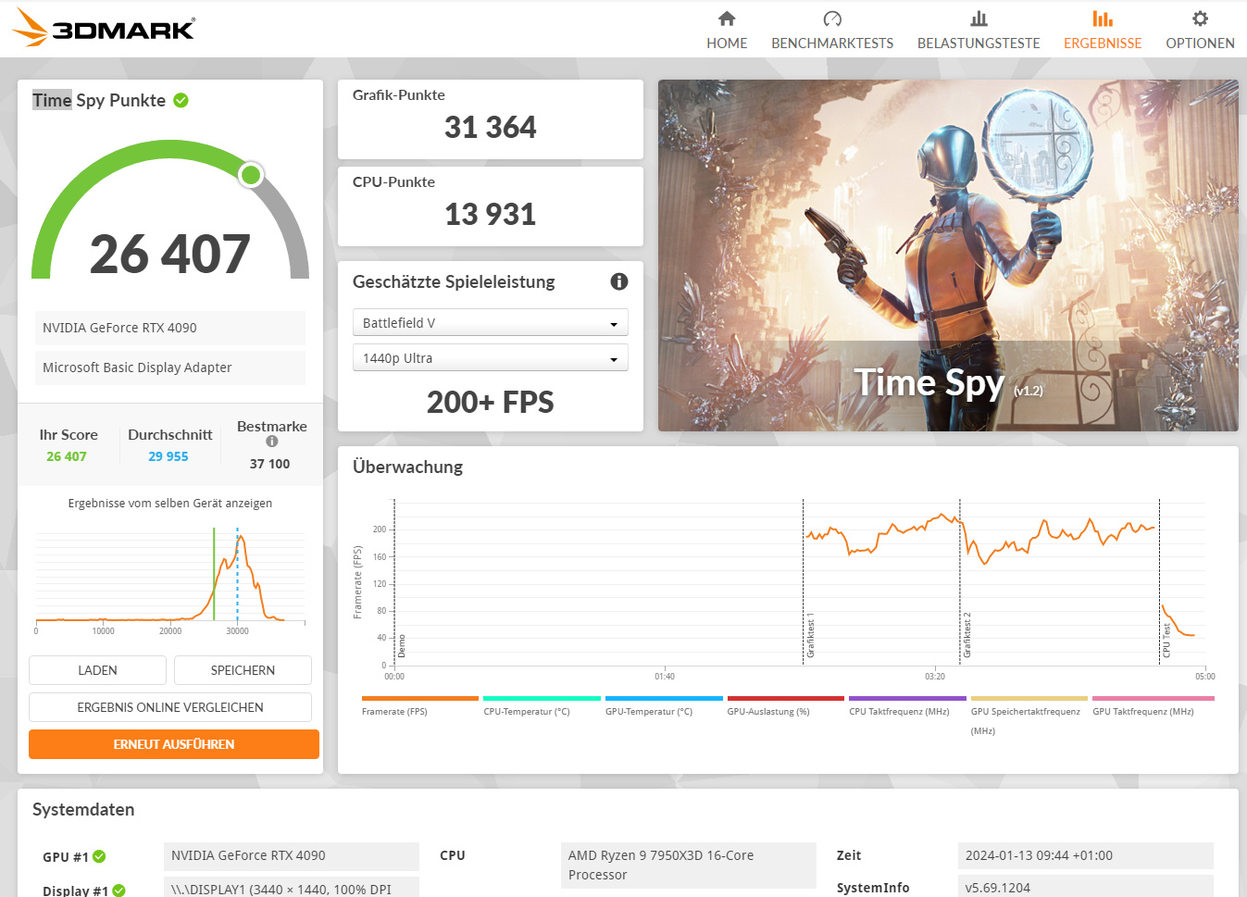
Task: Click Ergebnisse vom selben Gerät anzeigen link
Action: click(x=170, y=504)
